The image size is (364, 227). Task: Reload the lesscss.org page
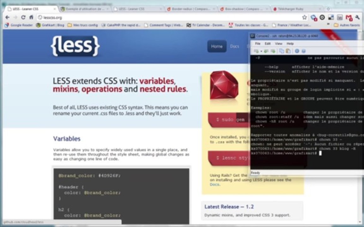click(x=23, y=17)
